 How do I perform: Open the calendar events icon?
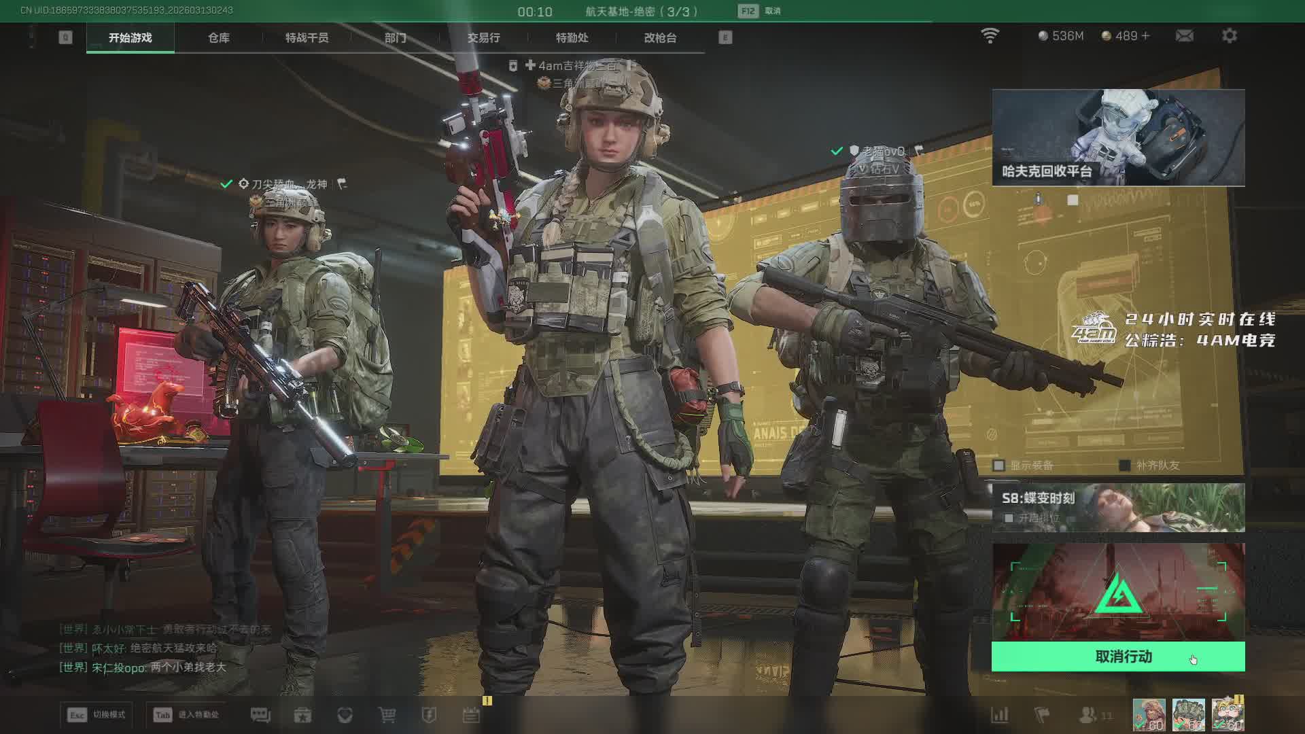tap(471, 715)
